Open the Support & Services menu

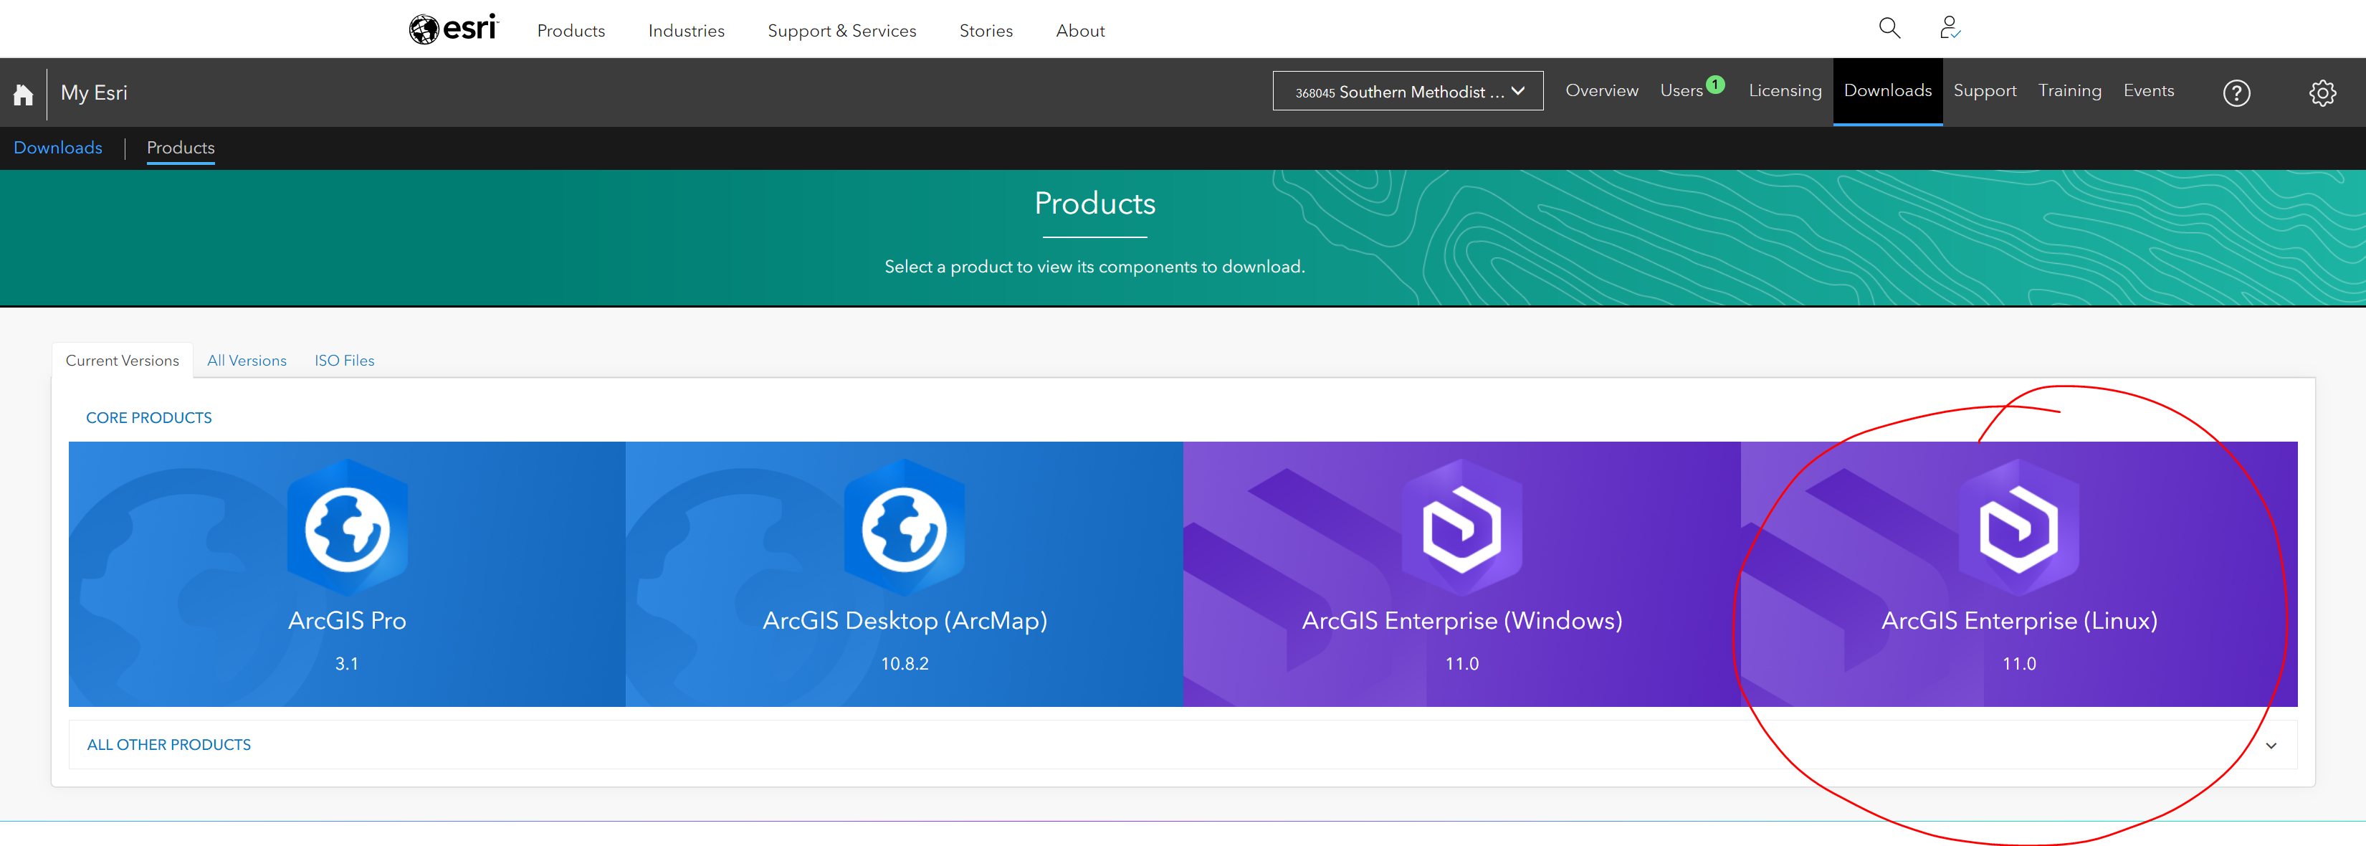(841, 30)
